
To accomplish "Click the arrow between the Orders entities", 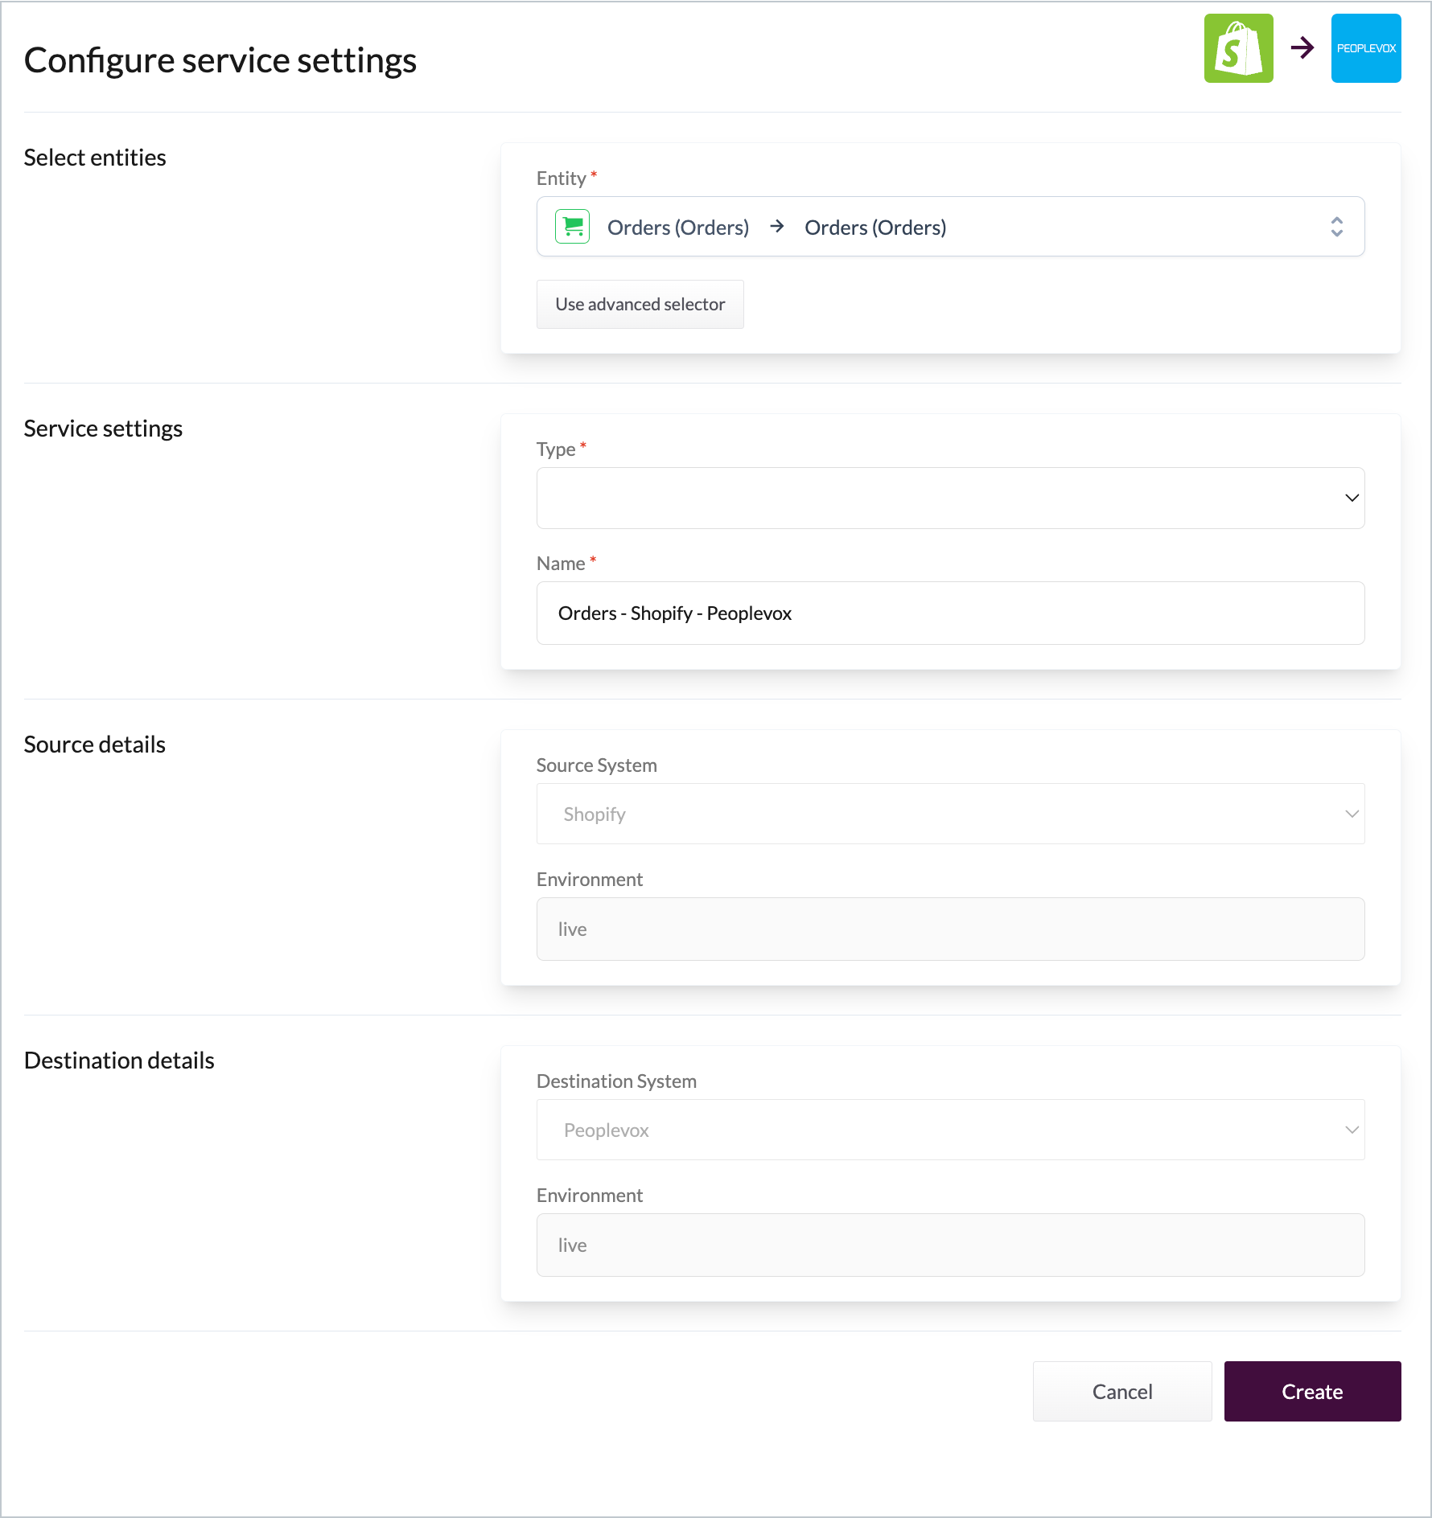I will [777, 227].
